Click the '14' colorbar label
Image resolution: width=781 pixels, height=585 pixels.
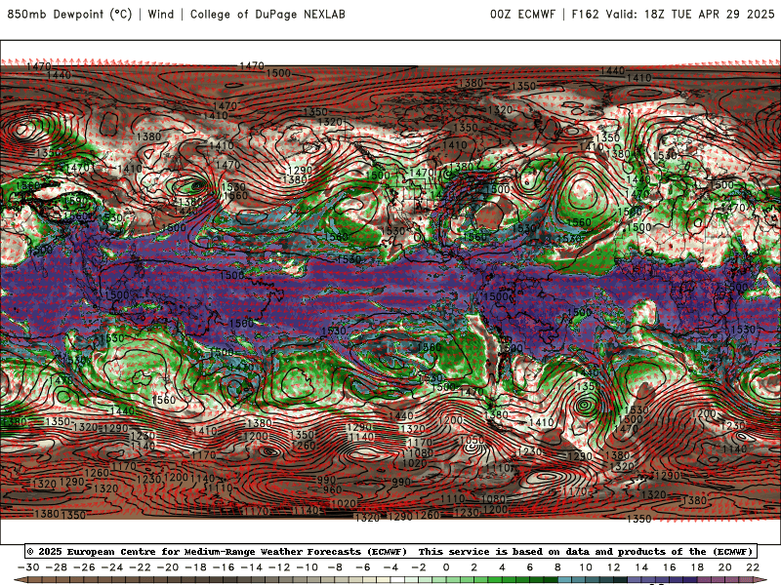(641, 567)
